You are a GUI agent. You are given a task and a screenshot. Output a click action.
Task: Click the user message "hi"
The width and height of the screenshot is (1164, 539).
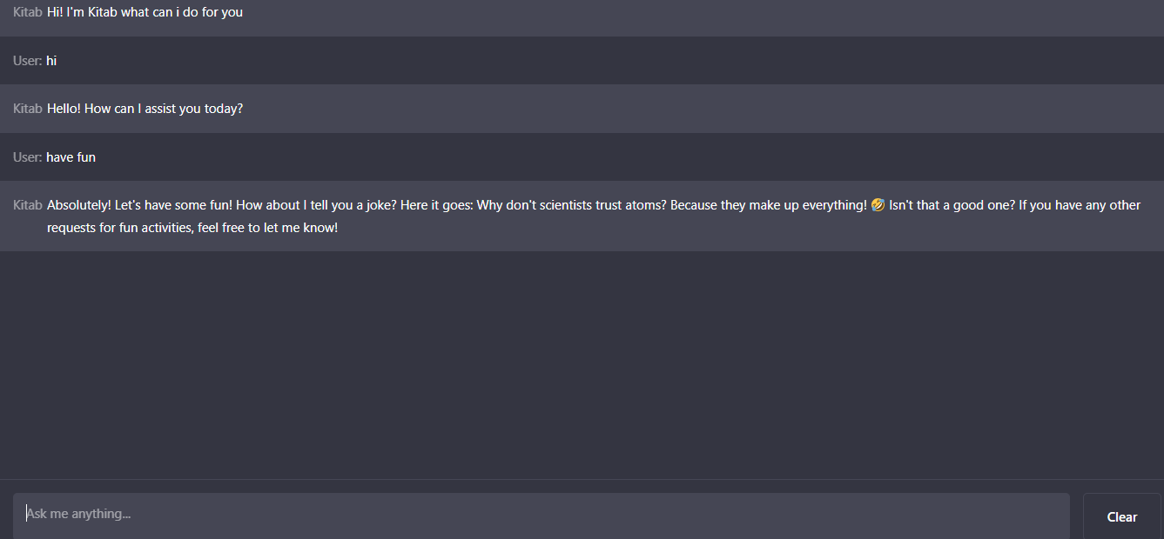(x=51, y=61)
